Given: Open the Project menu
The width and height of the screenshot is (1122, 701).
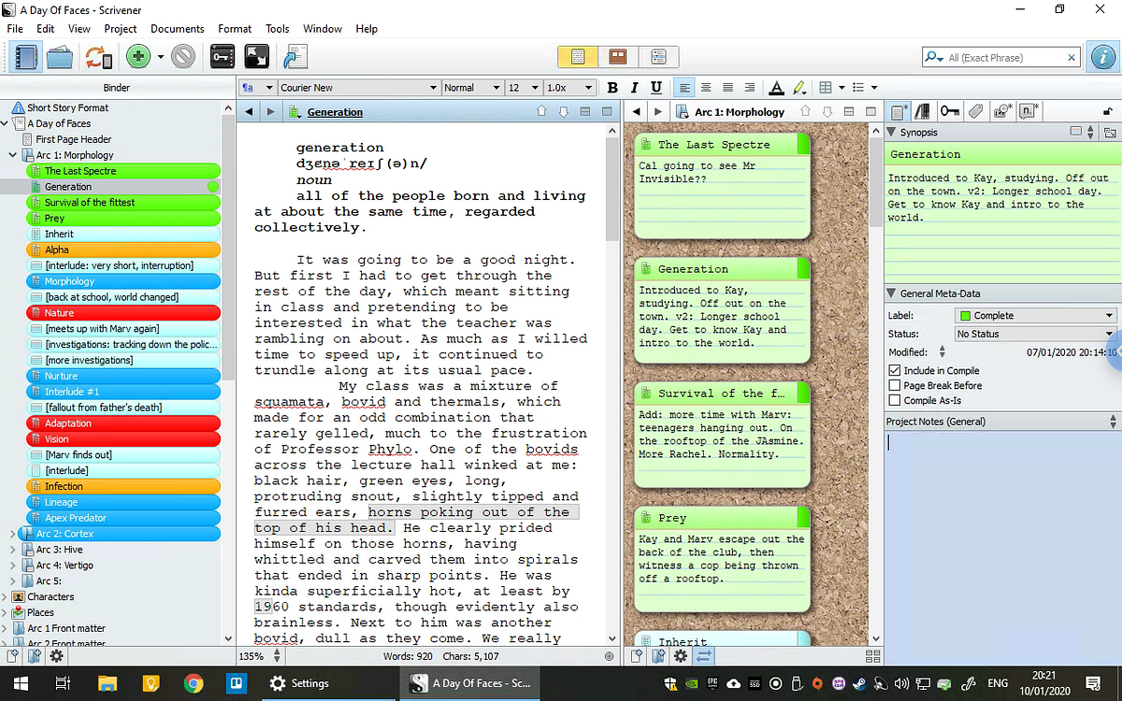Looking at the screenshot, I should [121, 29].
